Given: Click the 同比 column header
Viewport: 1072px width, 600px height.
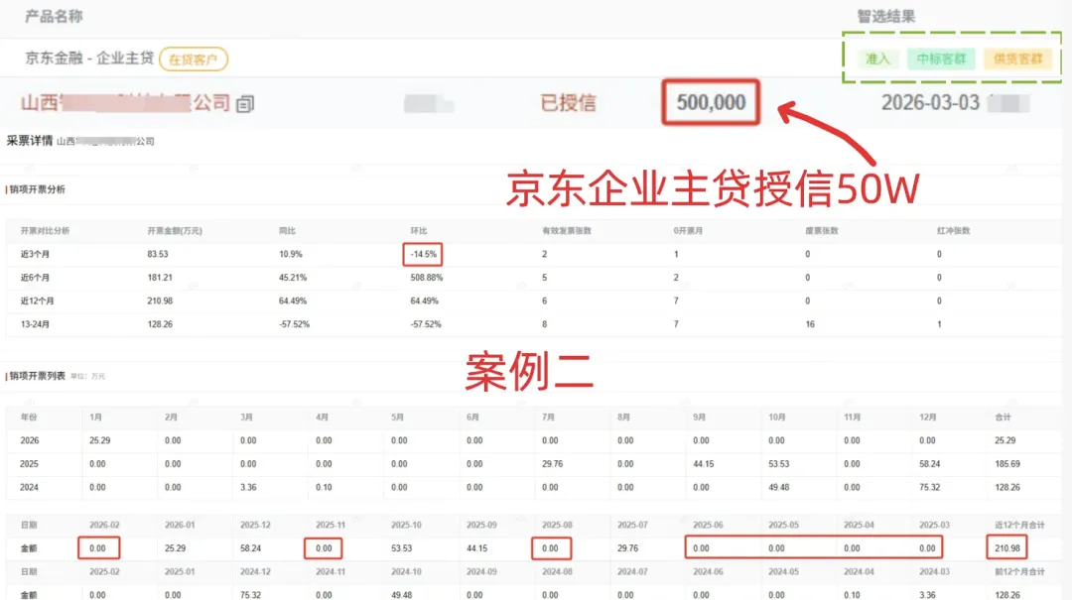Looking at the screenshot, I should pos(287,231).
